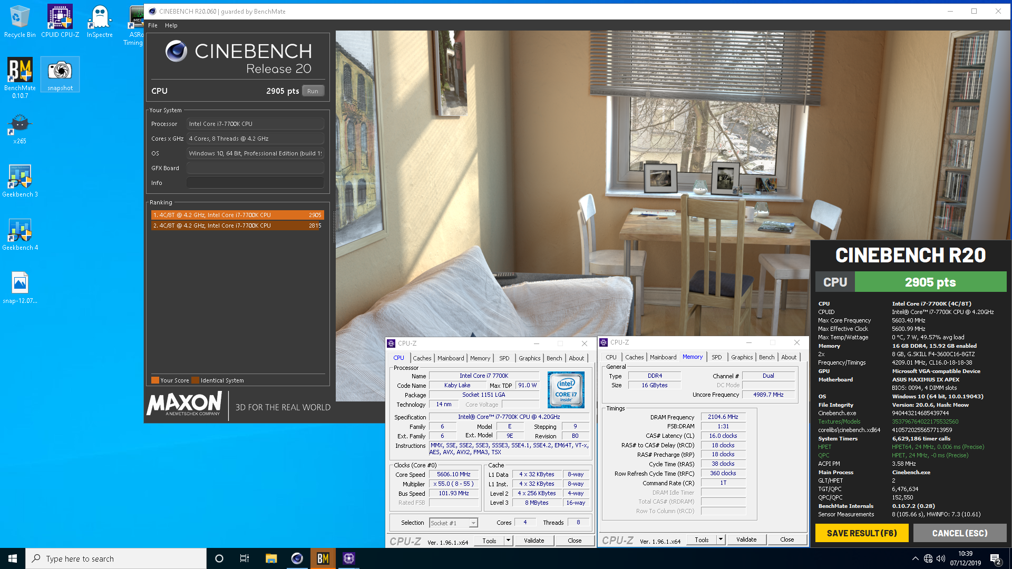Open the notification center icon
This screenshot has width=1012, height=569.
point(996,559)
